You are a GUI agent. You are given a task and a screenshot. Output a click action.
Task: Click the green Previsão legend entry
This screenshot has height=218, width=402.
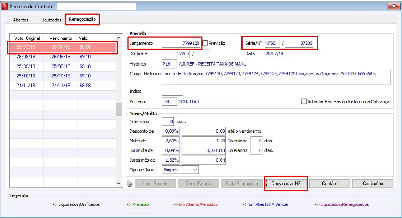138,204
